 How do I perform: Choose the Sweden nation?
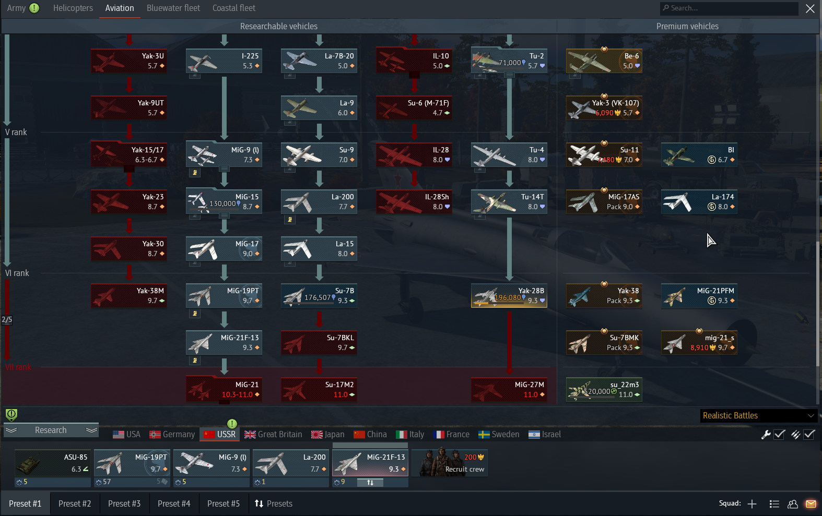[x=499, y=434]
